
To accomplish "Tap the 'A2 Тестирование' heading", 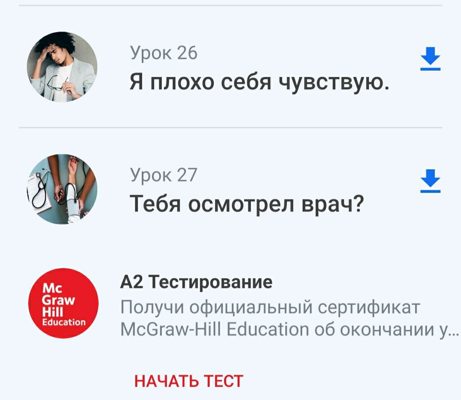I will pyautogui.click(x=196, y=282).
